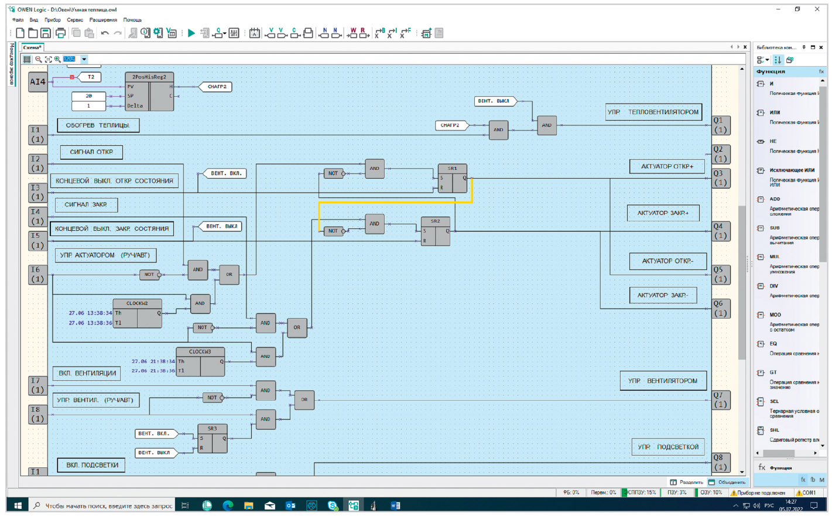Click the Save project floppy disk icon
The image size is (832, 516).
click(x=46, y=33)
